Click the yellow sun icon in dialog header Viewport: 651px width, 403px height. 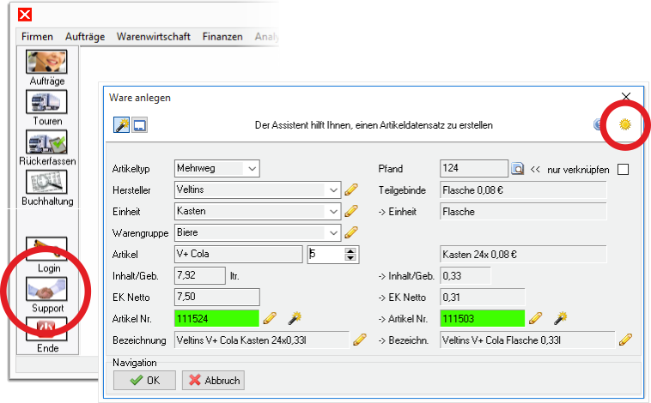tap(625, 124)
